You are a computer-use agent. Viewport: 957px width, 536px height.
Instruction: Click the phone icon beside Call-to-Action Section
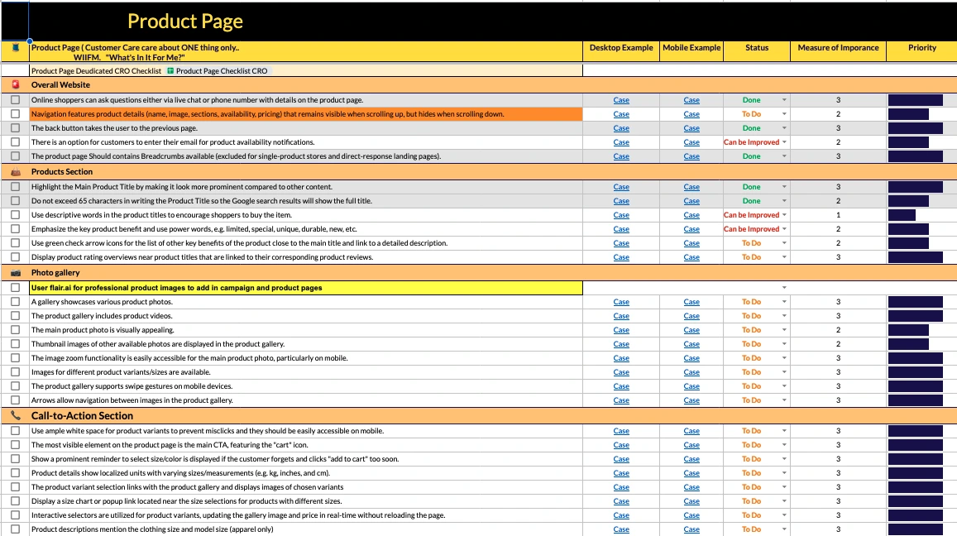[15, 416]
